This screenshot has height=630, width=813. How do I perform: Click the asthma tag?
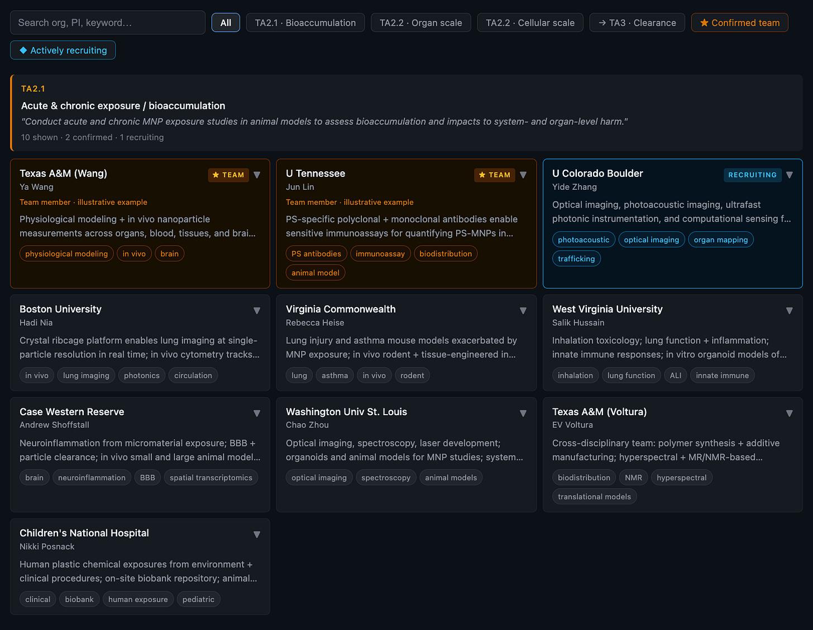coord(335,376)
